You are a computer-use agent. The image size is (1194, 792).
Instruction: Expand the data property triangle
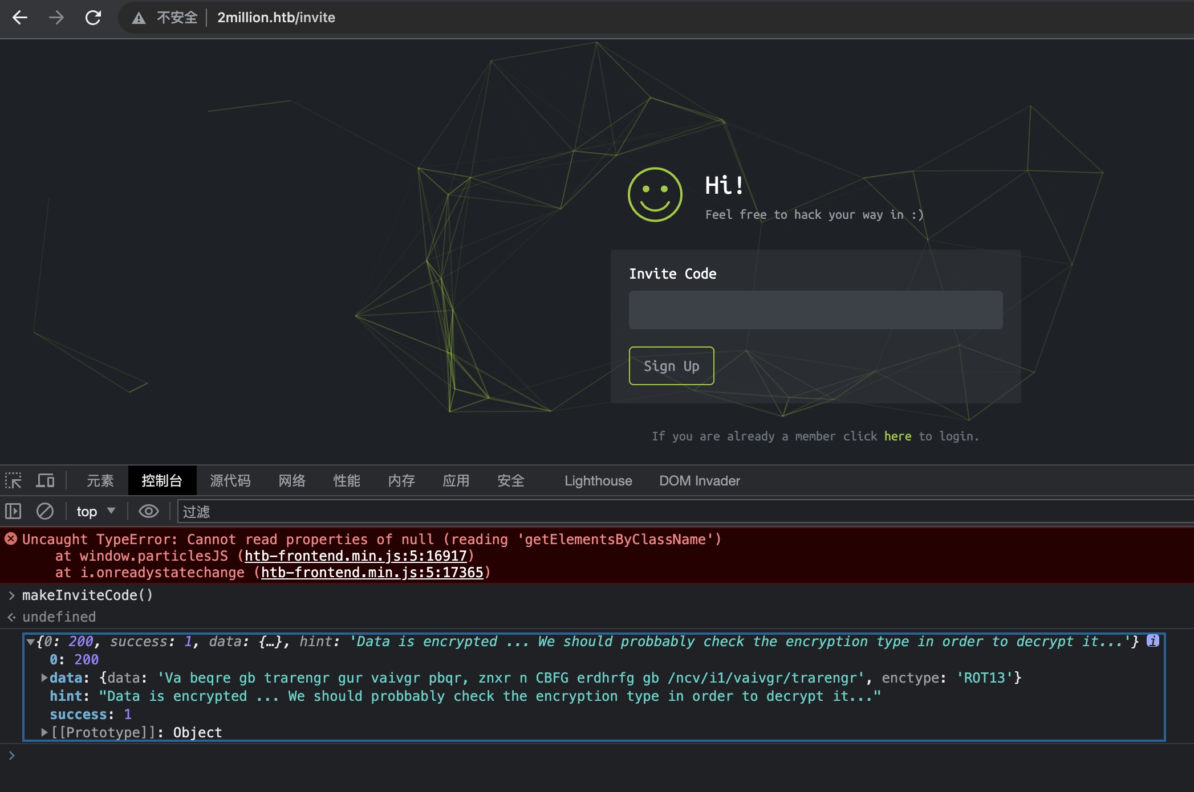[44, 677]
